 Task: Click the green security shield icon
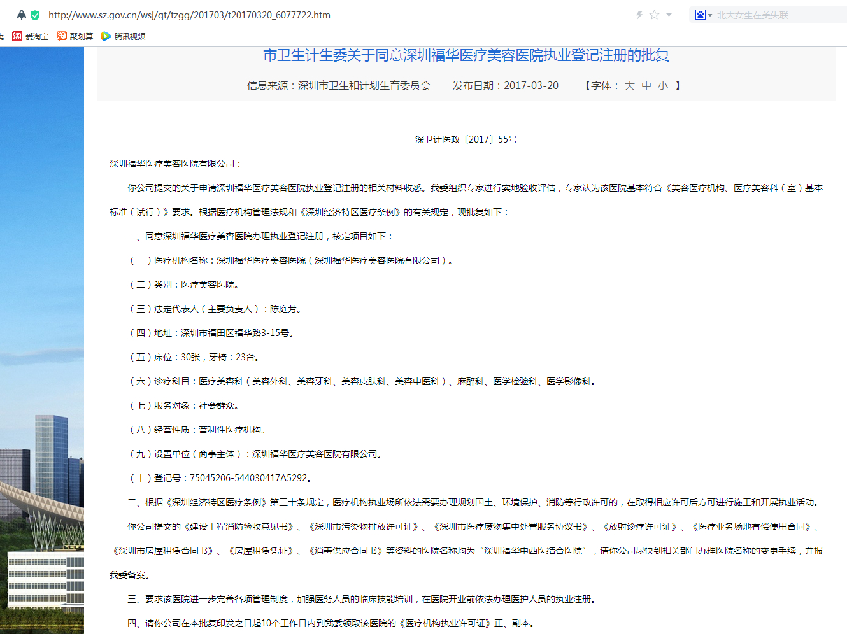coord(35,15)
